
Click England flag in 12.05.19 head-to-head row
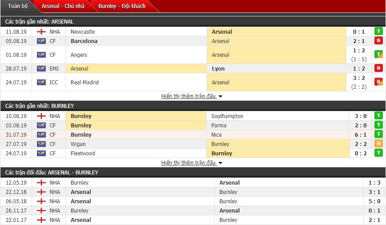tap(41, 183)
